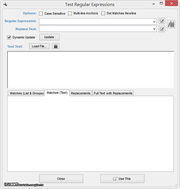Click the edit icon beside Replace Text field

click(x=162, y=29)
